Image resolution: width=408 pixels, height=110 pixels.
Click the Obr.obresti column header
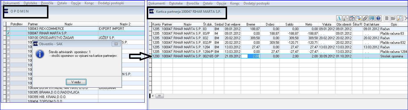344,24
